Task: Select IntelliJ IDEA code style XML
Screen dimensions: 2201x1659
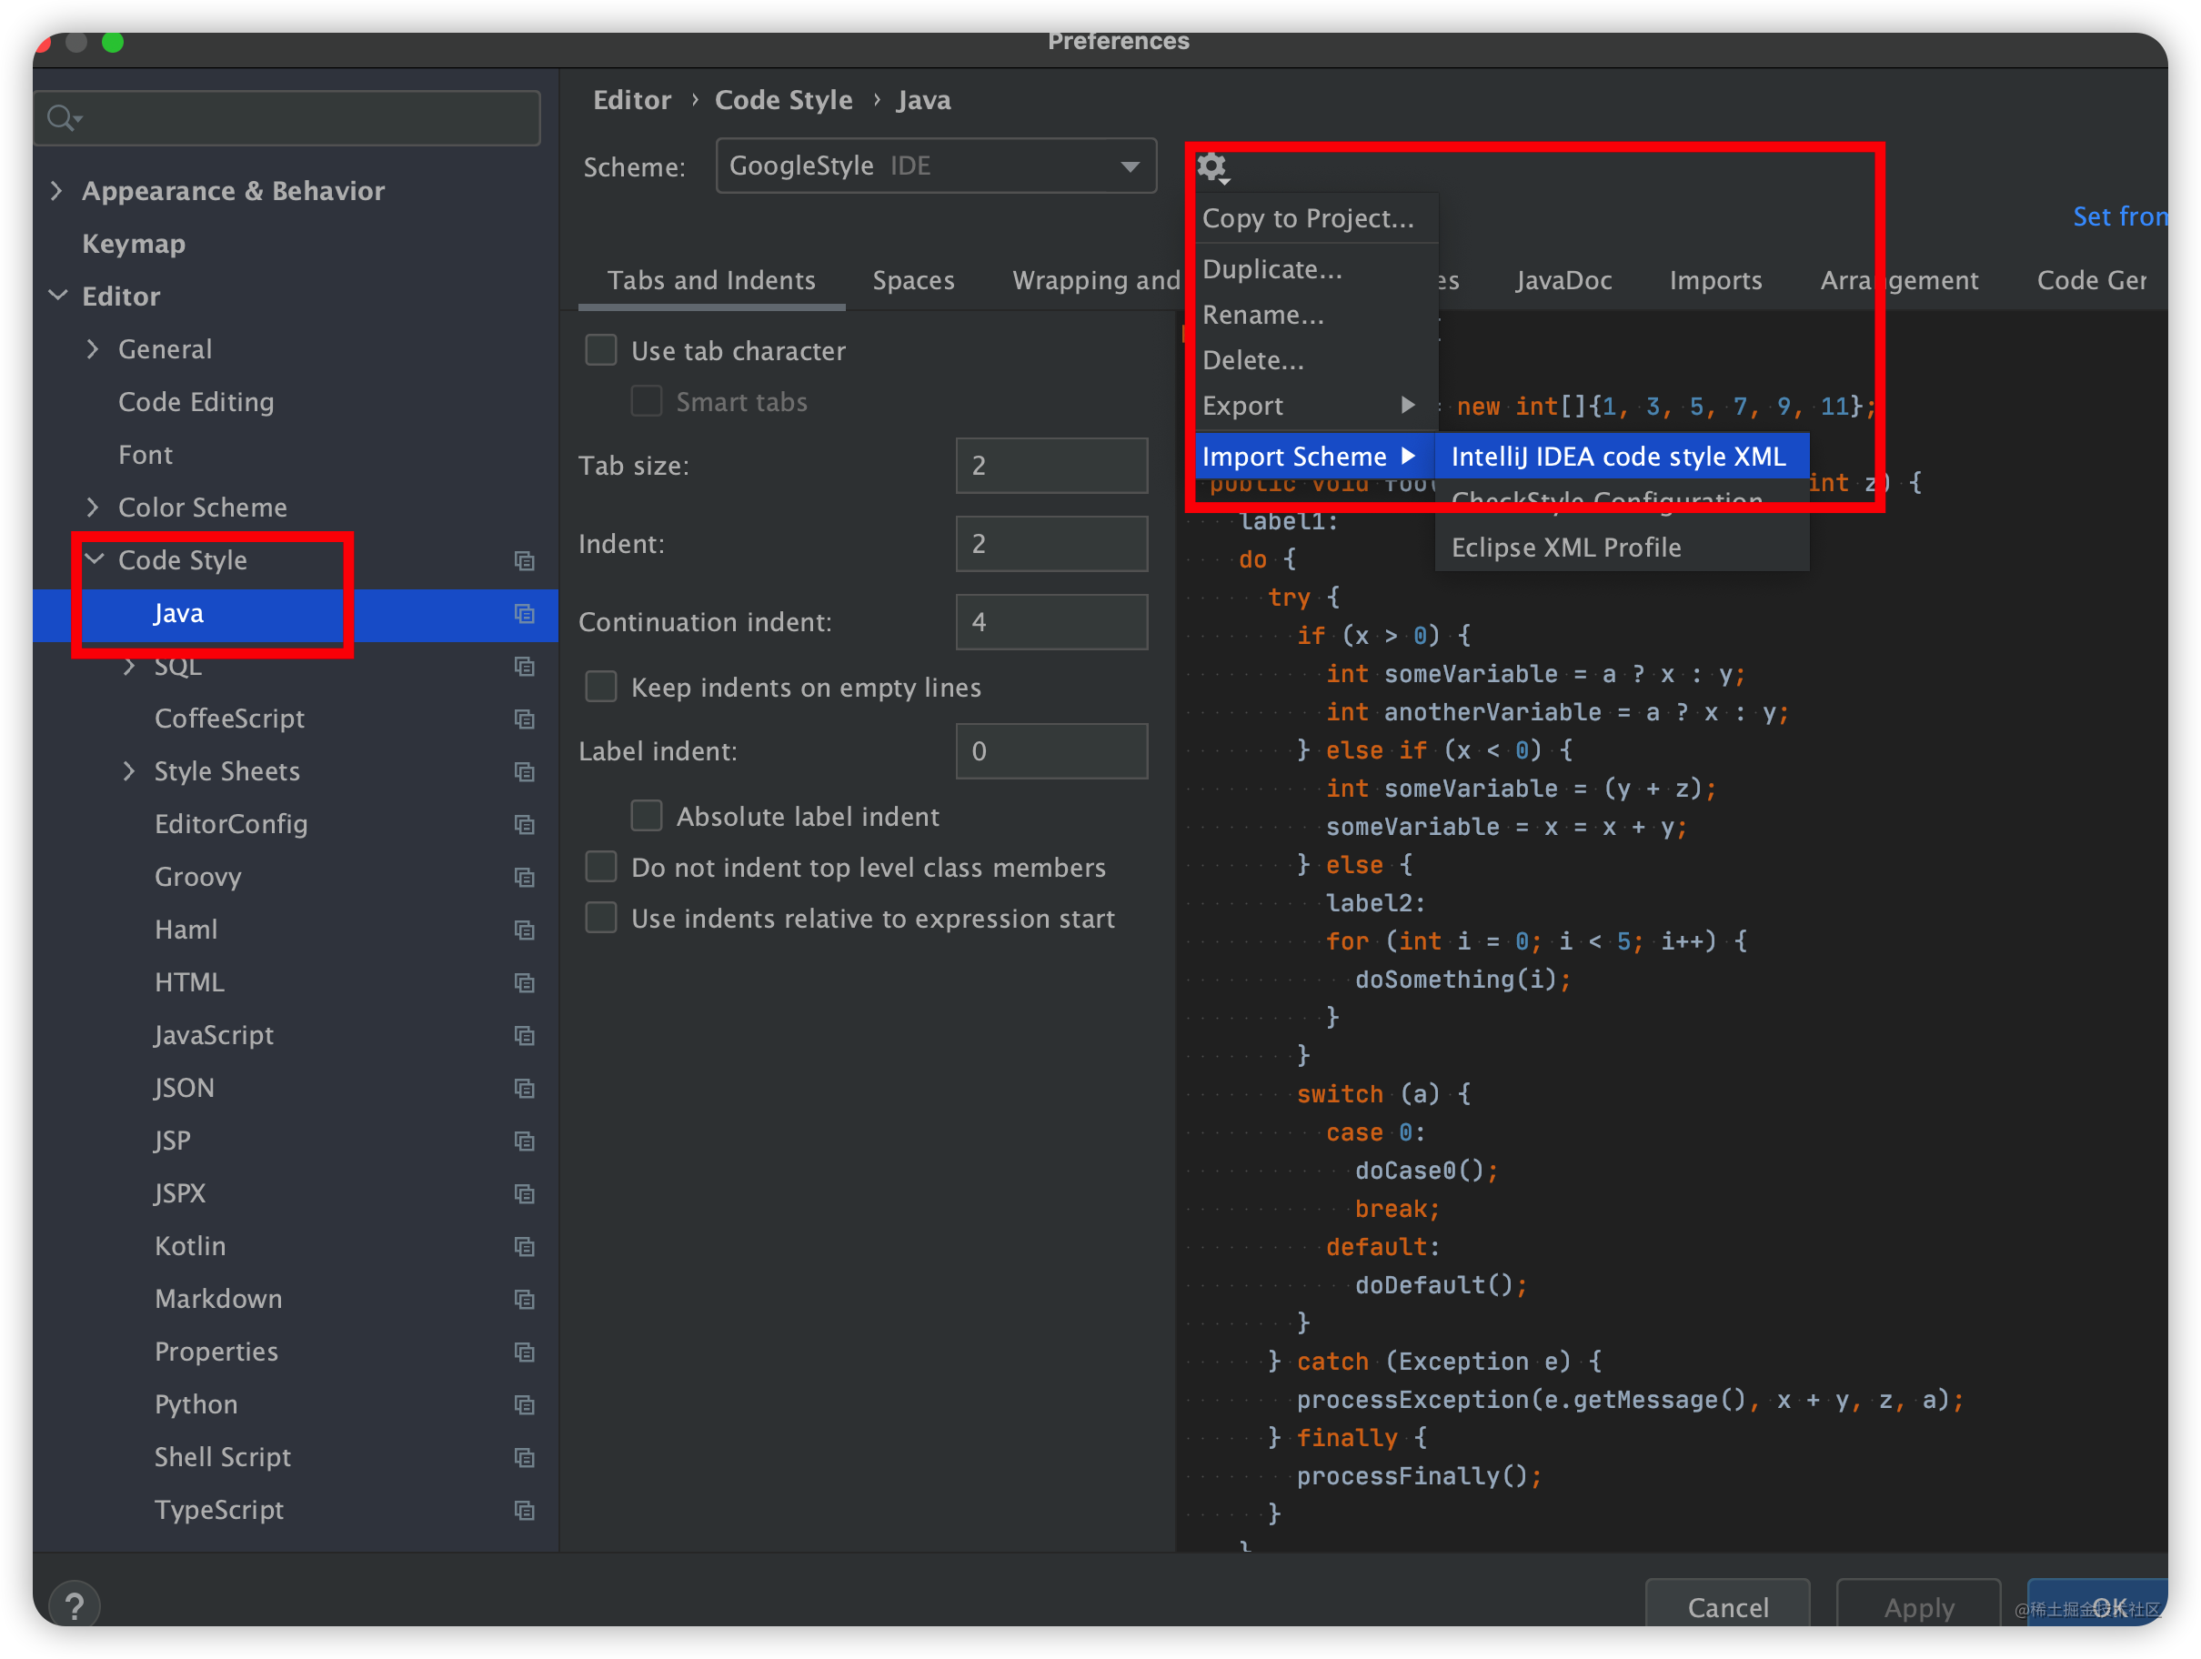Action: click(x=1618, y=457)
